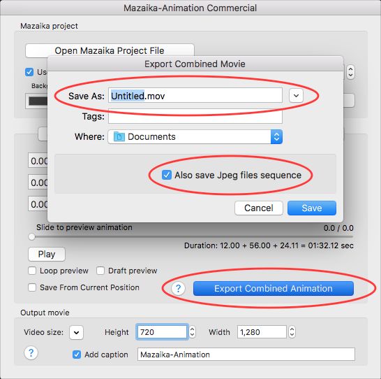Click the dark background color swatch

click(38, 101)
